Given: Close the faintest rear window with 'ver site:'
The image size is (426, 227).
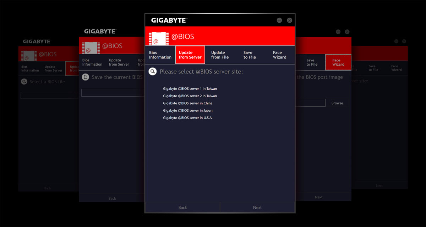Looking at the screenshot, I should pos(404,41).
